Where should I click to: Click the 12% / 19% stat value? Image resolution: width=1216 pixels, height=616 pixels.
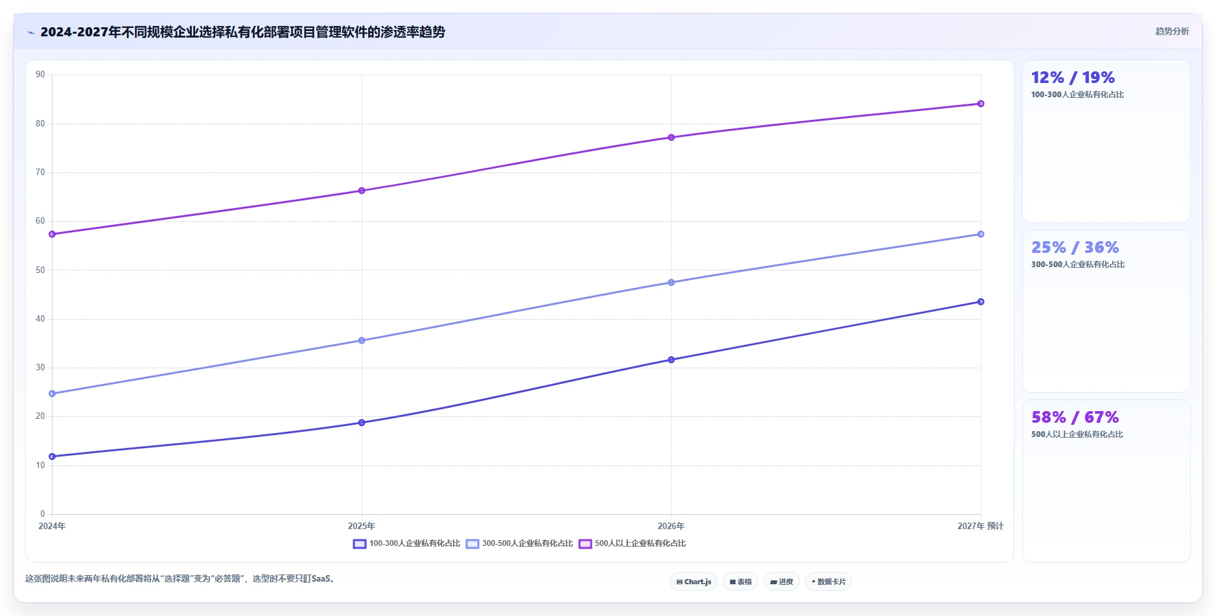pos(1073,78)
